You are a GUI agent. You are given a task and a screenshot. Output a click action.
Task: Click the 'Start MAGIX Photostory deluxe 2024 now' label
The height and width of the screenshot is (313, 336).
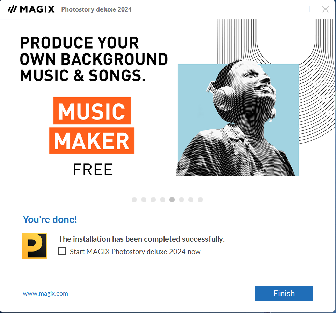click(135, 252)
